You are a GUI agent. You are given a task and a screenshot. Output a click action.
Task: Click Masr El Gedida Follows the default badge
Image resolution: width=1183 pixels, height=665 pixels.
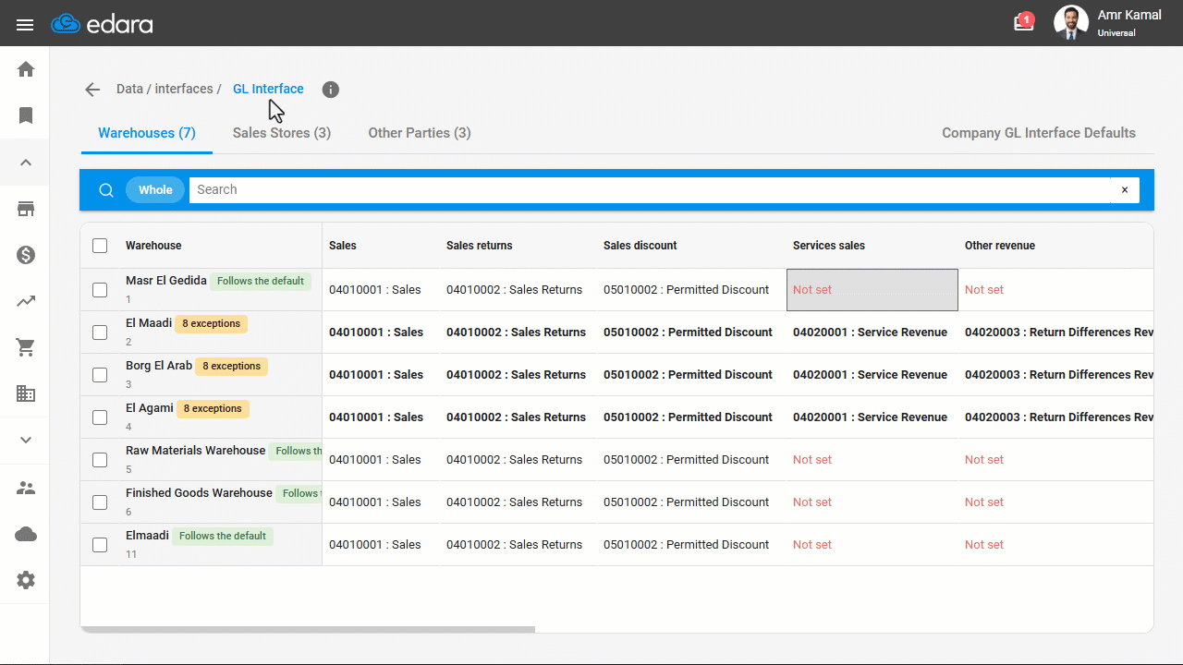(x=261, y=282)
